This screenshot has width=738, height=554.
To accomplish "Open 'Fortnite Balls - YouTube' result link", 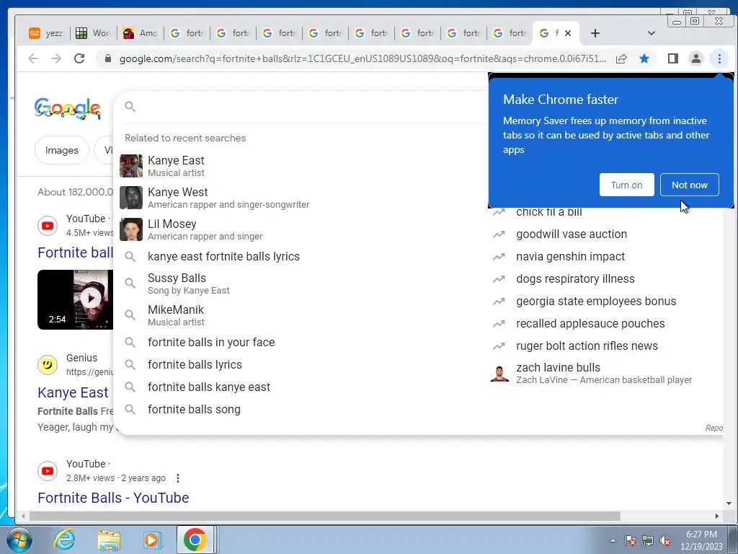I will point(113,498).
